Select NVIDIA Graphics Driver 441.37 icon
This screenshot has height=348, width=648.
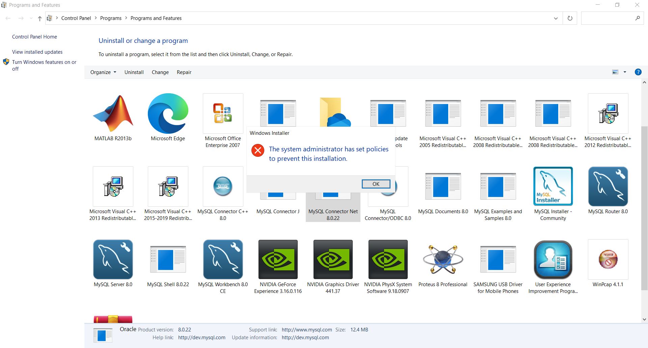coord(333,259)
